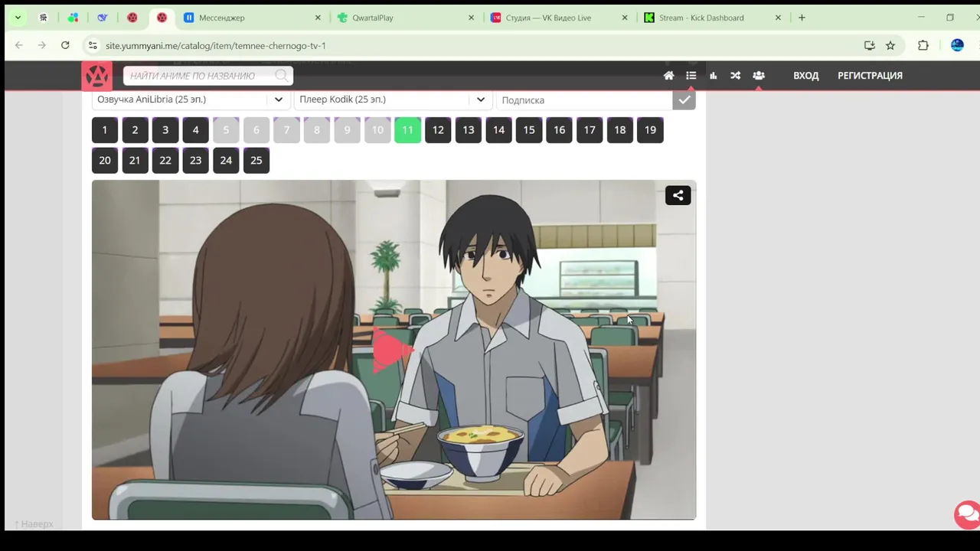Switch to the Студия — VK Видео Live tab
The width and height of the screenshot is (980, 551).
tap(559, 18)
